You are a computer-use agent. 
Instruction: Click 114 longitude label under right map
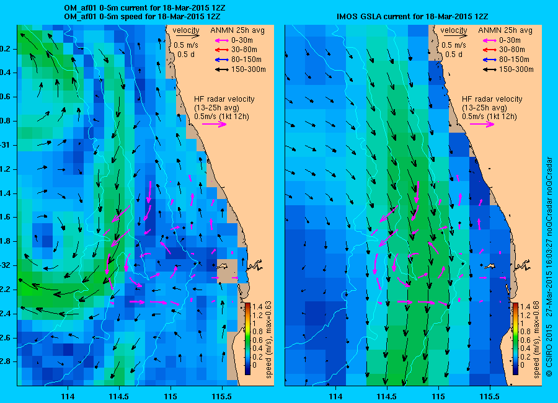click(x=335, y=396)
